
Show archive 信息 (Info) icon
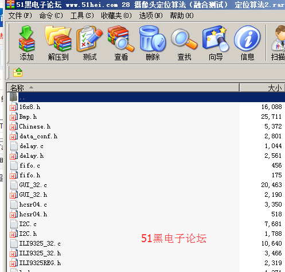[247, 43]
